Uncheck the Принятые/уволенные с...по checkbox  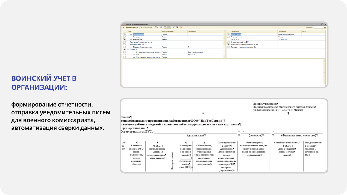click(x=124, y=42)
